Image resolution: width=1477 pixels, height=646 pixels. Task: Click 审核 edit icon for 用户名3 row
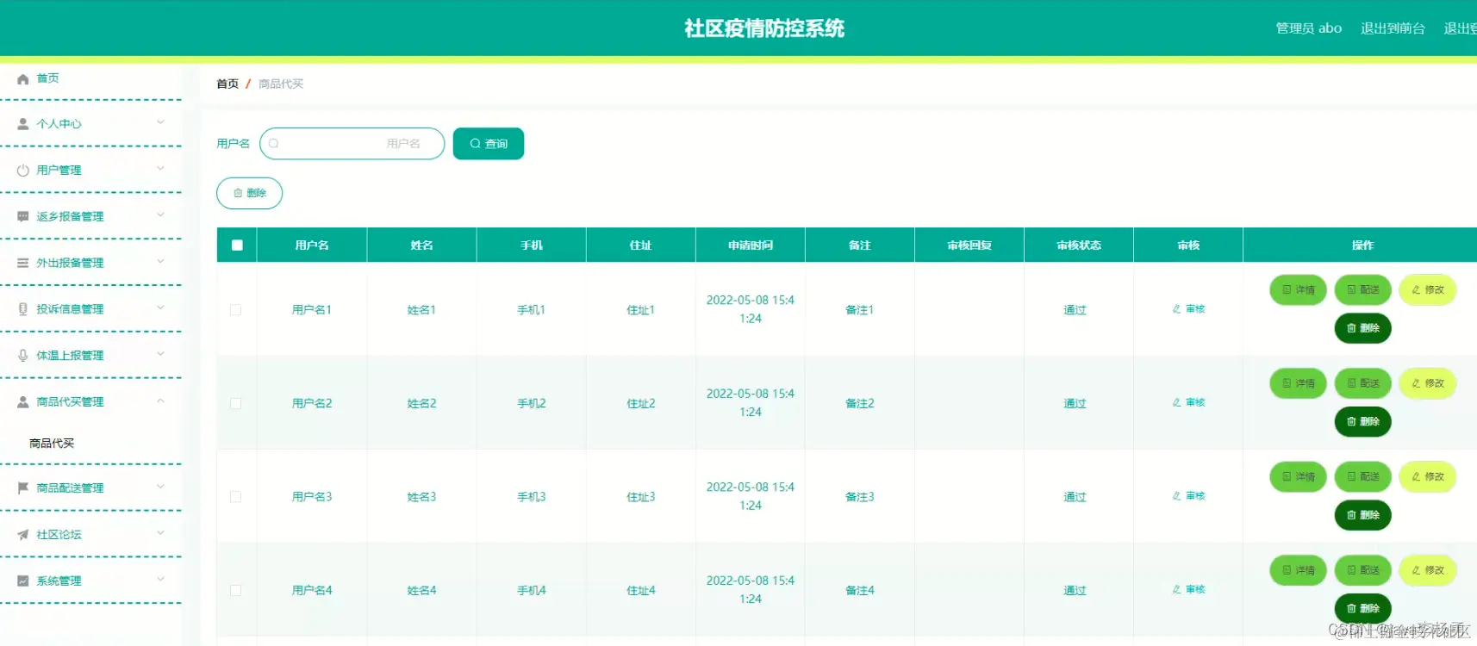(x=1176, y=496)
